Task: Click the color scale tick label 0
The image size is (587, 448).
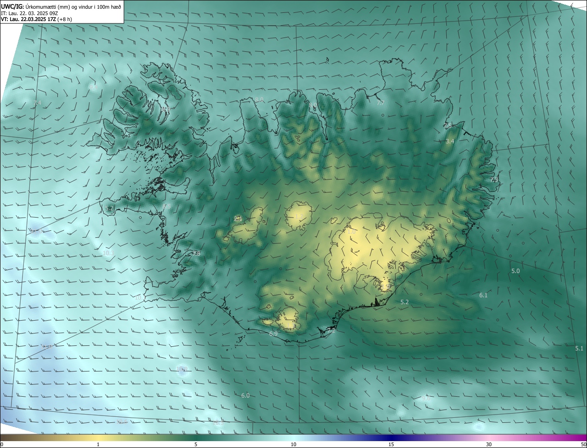Action: coord(2,445)
